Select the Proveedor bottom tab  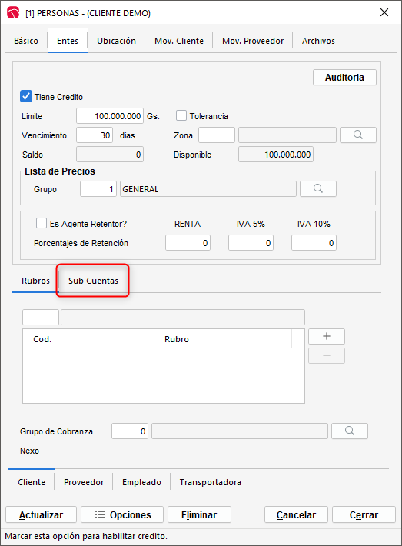click(x=84, y=482)
